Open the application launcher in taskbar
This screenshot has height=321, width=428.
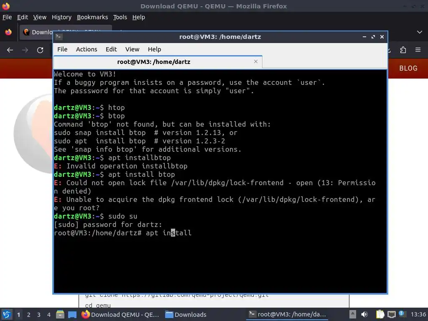pos(7,314)
